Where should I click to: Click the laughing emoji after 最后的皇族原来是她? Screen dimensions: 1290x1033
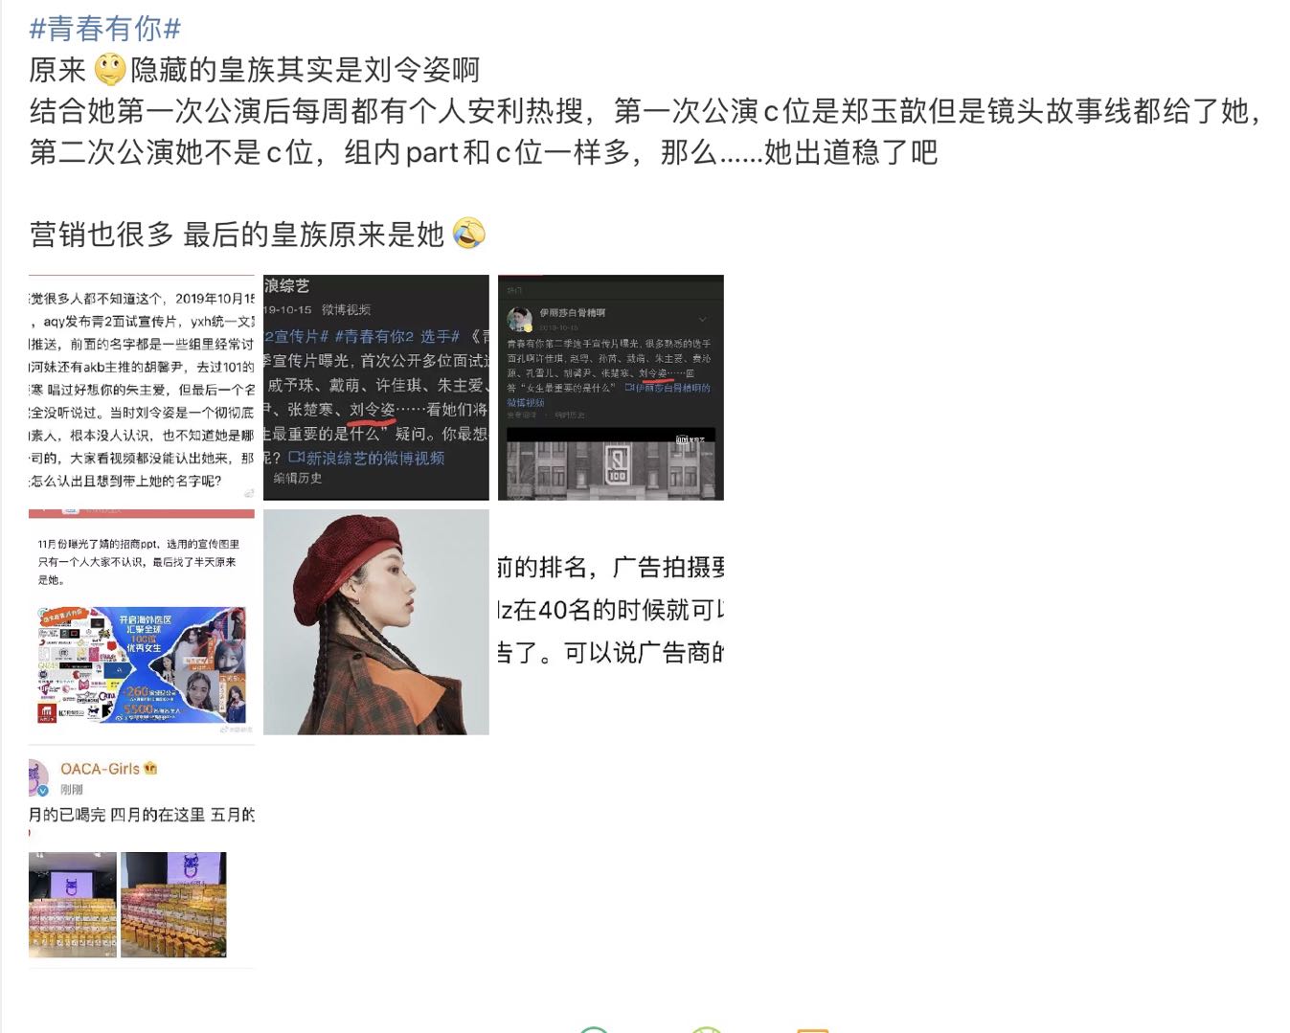pyautogui.click(x=470, y=233)
